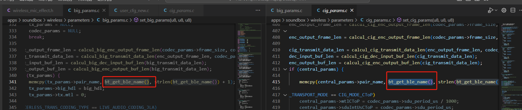The height and width of the screenshot is (110, 522).
Task: Click the split editor layout icon
Action: click(x=513, y=10)
